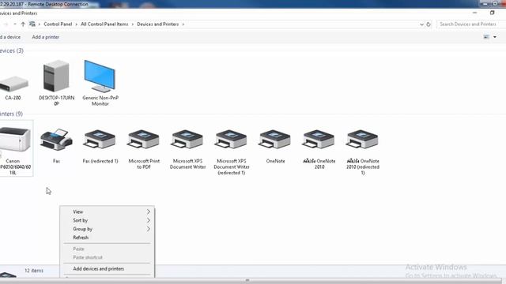Select the Microsoft Print to PDF icon

144,139
